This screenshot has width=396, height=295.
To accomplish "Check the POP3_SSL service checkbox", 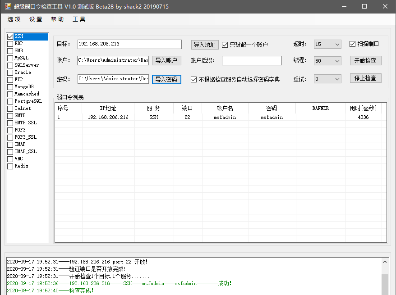I will [10, 137].
